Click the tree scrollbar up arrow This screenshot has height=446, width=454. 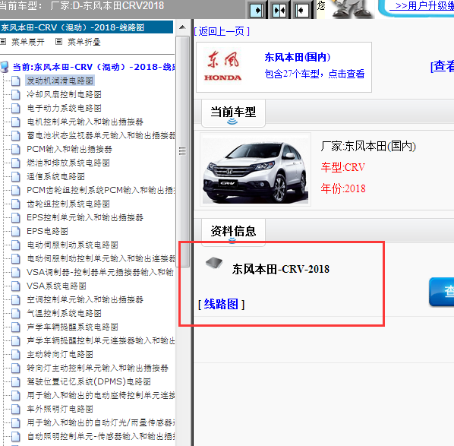click(x=182, y=27)
